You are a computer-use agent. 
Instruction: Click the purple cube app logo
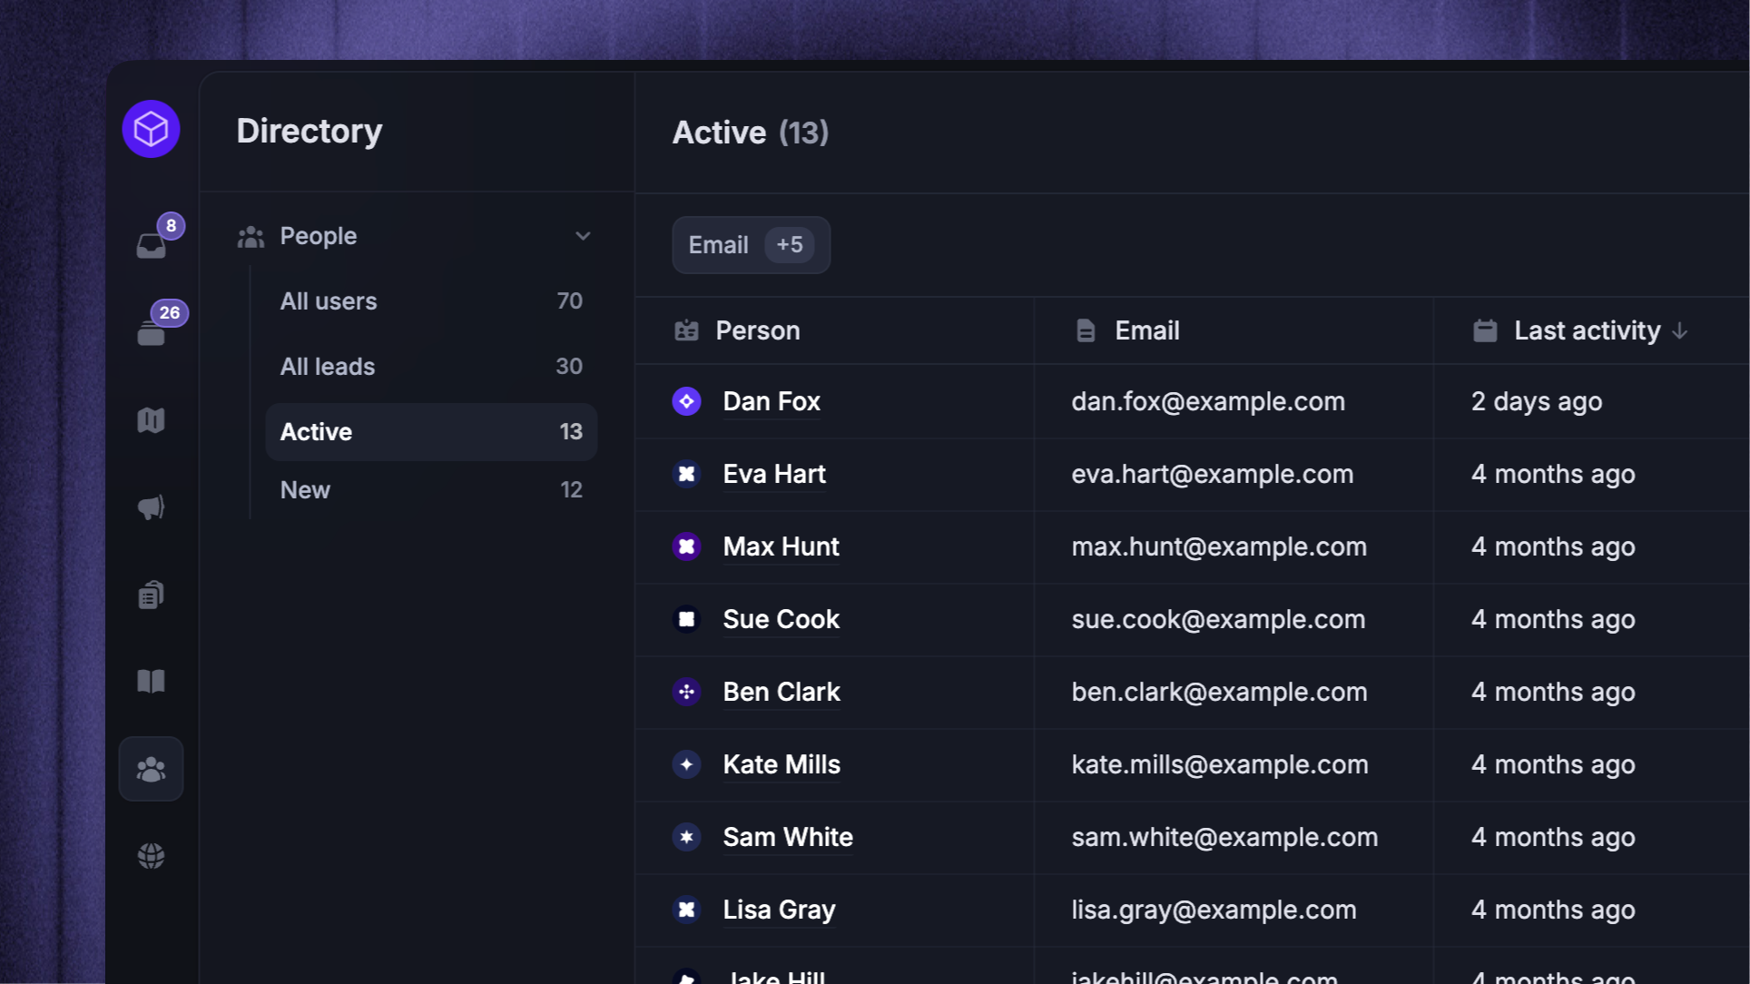151,129
